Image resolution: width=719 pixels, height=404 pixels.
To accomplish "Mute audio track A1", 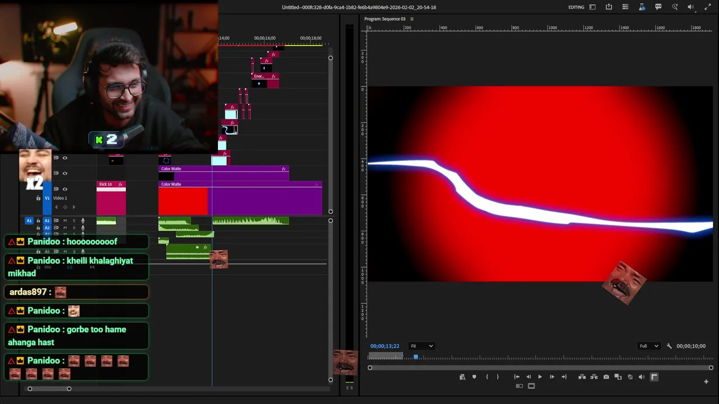I will point(65,221).
